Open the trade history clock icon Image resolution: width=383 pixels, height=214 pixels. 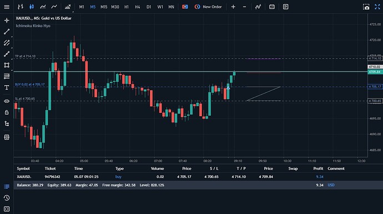(x=7, y=198)
